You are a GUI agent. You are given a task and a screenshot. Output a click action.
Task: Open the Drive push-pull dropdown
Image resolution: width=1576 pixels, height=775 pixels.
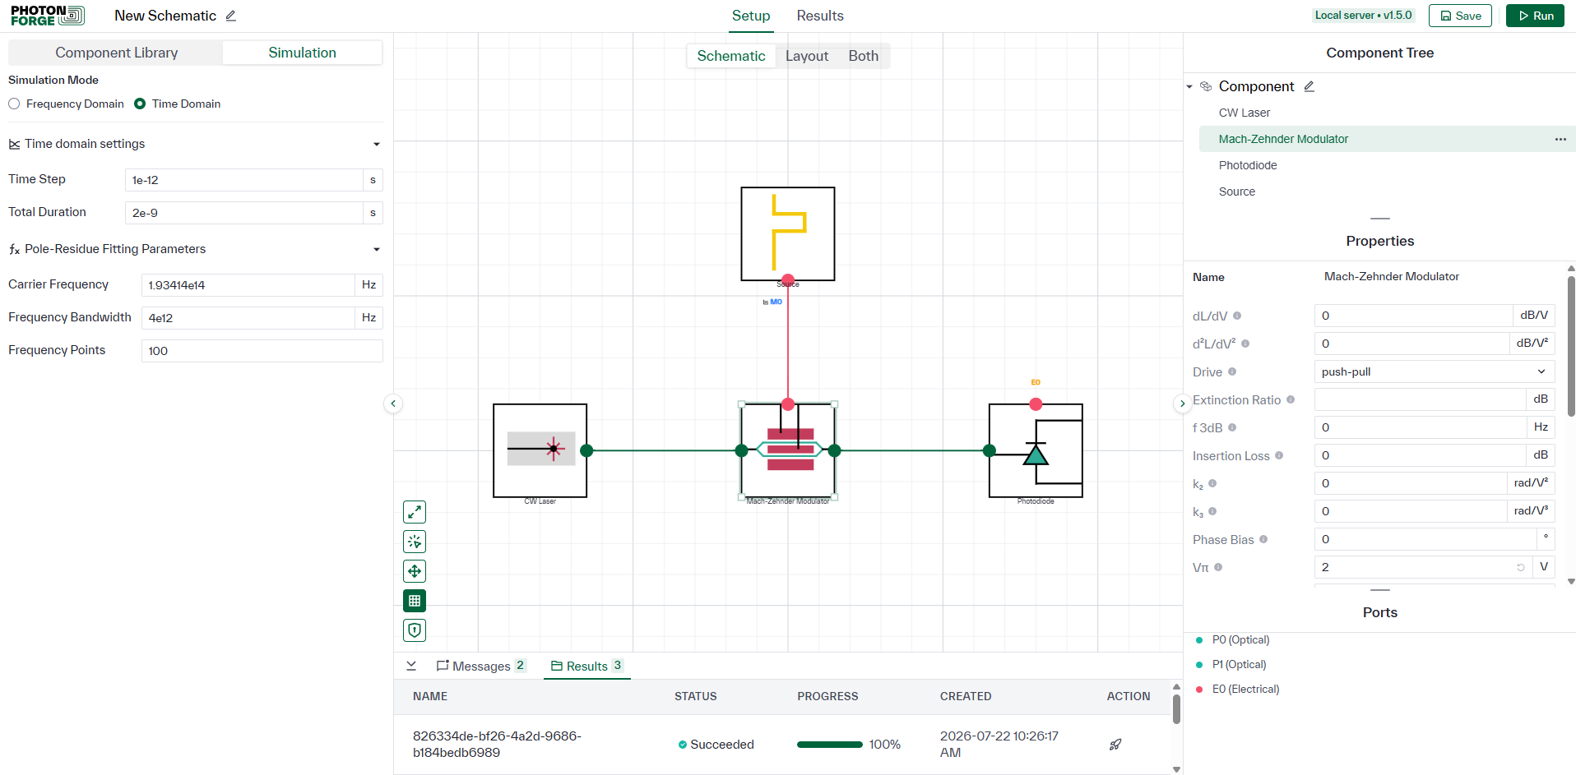coord(1435,371)
